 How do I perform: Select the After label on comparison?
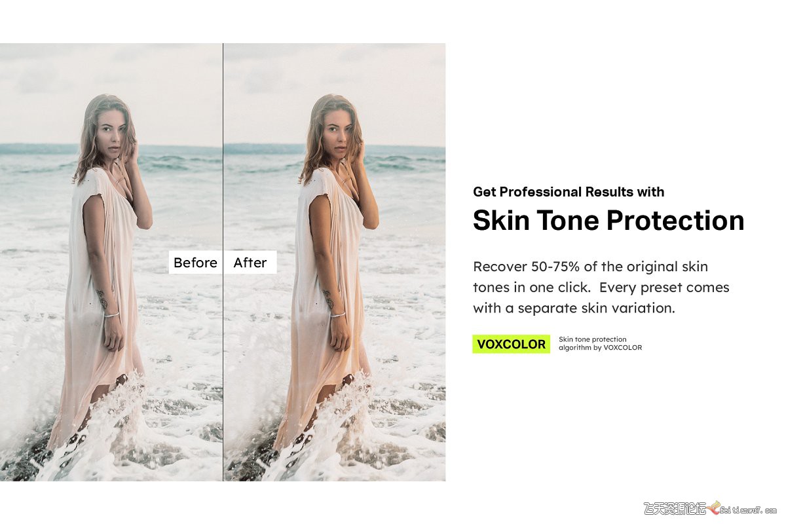tap(250, 263)
